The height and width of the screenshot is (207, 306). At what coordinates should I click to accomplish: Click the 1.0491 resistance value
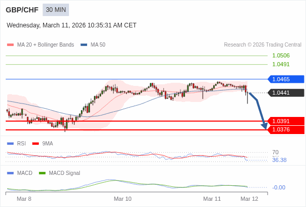tap(281, 64)
